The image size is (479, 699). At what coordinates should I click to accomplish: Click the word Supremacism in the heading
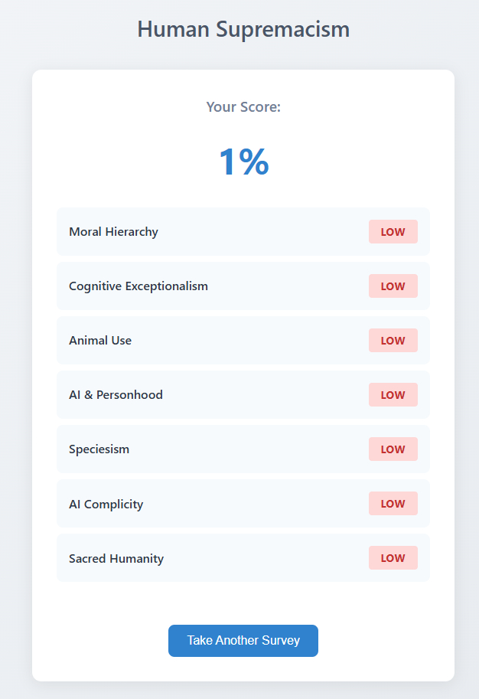(283, 29)
